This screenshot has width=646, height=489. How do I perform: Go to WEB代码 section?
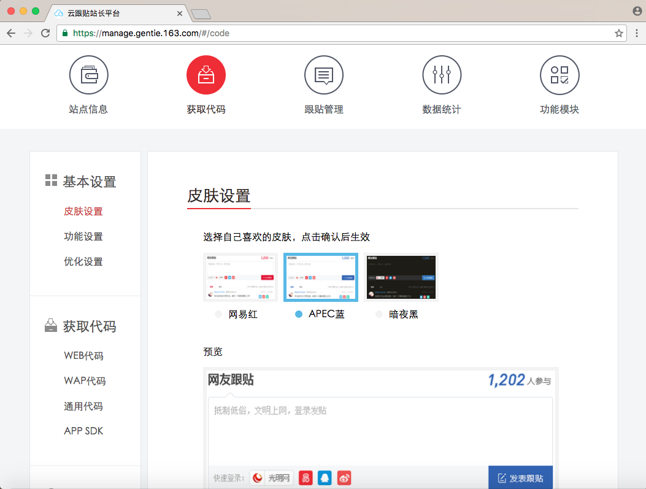point(83,356)
